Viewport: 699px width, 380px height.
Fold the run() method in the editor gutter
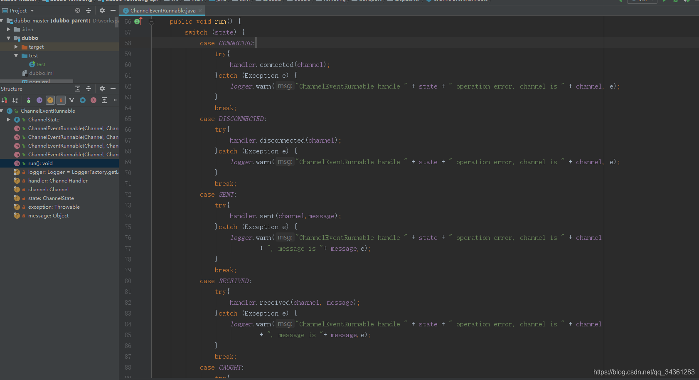tap(151, 21)
